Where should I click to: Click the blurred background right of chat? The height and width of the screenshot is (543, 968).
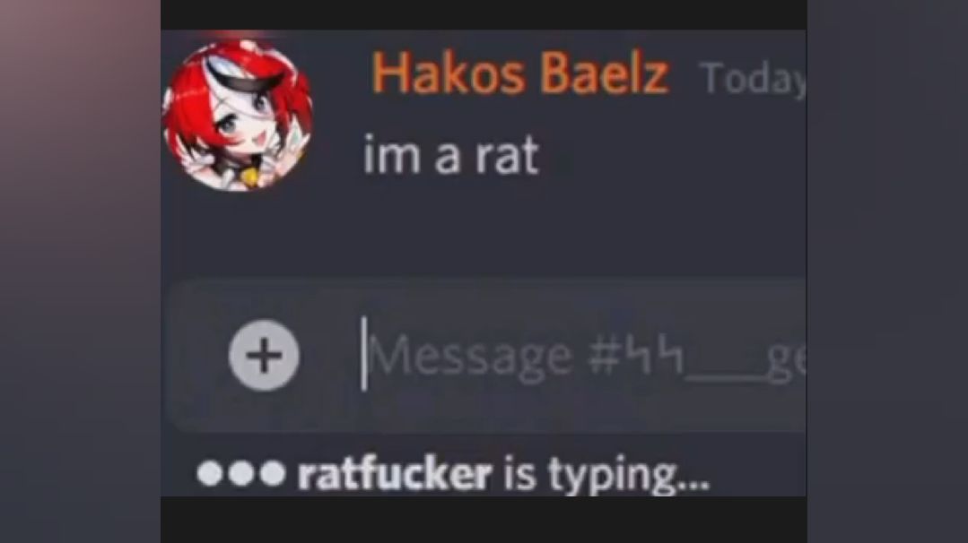coord(887,271)
